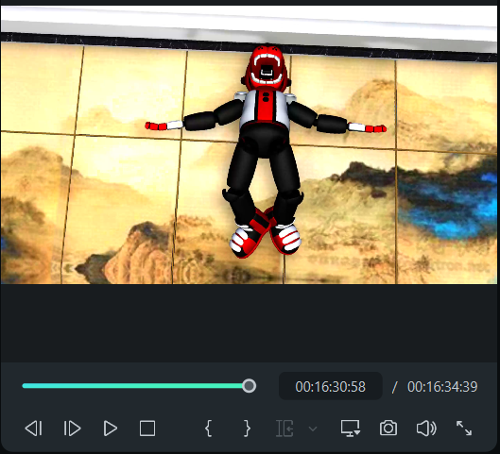Step forward to next frame
Screen dimensions: 500x454
click(72, 429)
